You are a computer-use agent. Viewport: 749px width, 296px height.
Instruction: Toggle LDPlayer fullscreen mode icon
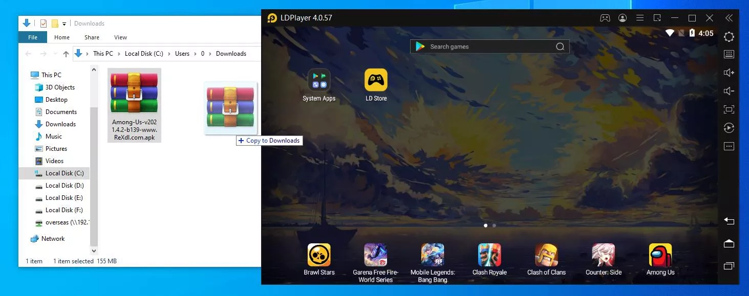point(729,109)
